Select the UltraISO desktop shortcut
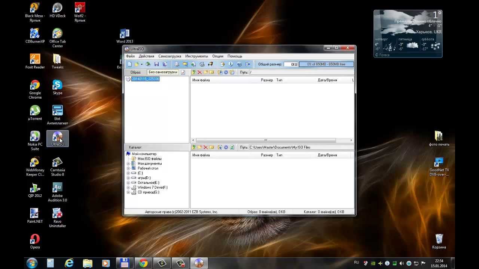Screen dimensions: 479x269 click(57, 139)
